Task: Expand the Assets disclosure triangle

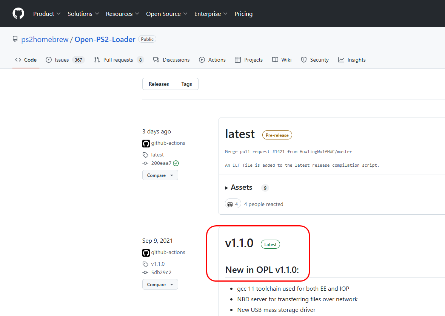Action: (x=226, y=187)
